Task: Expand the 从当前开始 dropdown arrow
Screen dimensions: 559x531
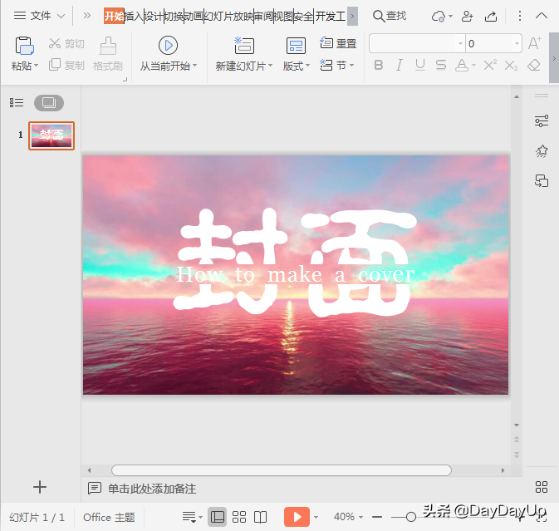Action: point(195,66)
